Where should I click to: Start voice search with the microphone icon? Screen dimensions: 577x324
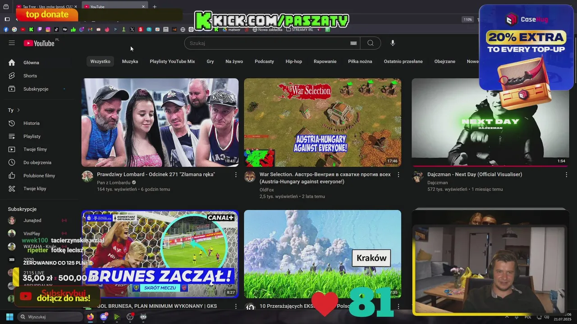click(393, 43)
